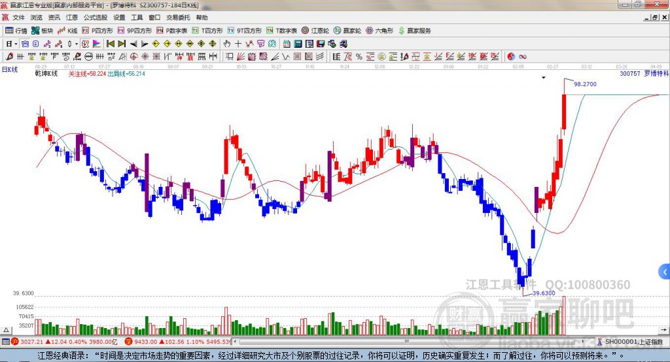
Task: Open the 9T四方形 tool
Action: [245, 30]
